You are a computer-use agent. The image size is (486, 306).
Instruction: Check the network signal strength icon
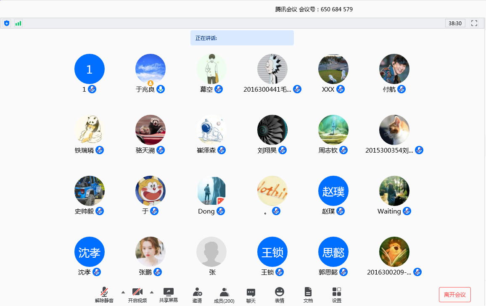coord(18,23)
